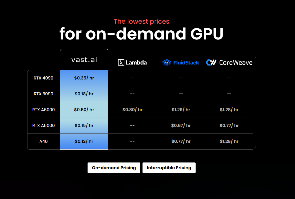295x199 pixels.
Task: Click the heading 'for on-demand GPU'
Action: click(142, 34)
